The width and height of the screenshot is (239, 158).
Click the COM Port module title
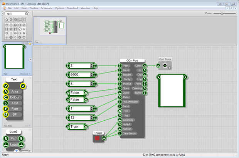tap(132, 61)
